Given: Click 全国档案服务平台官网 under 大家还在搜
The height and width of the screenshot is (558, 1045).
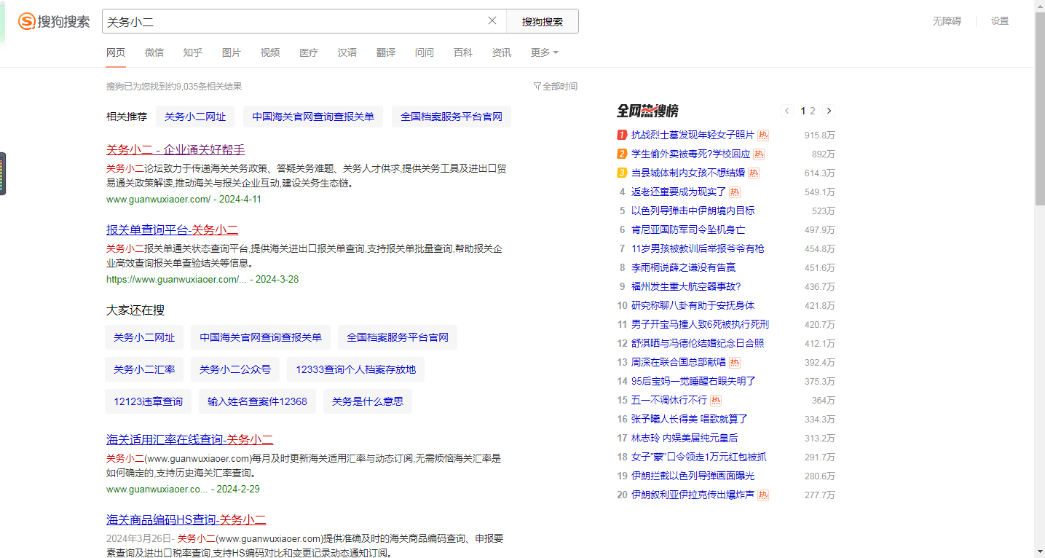Looking at the screenshot, I should coord(398,337).
